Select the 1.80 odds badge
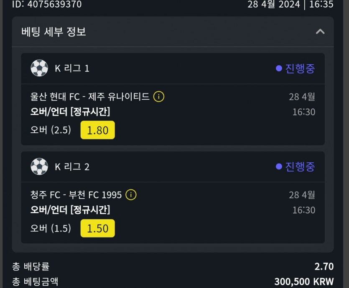Screen dimensions: 349x288 [97, 130]
